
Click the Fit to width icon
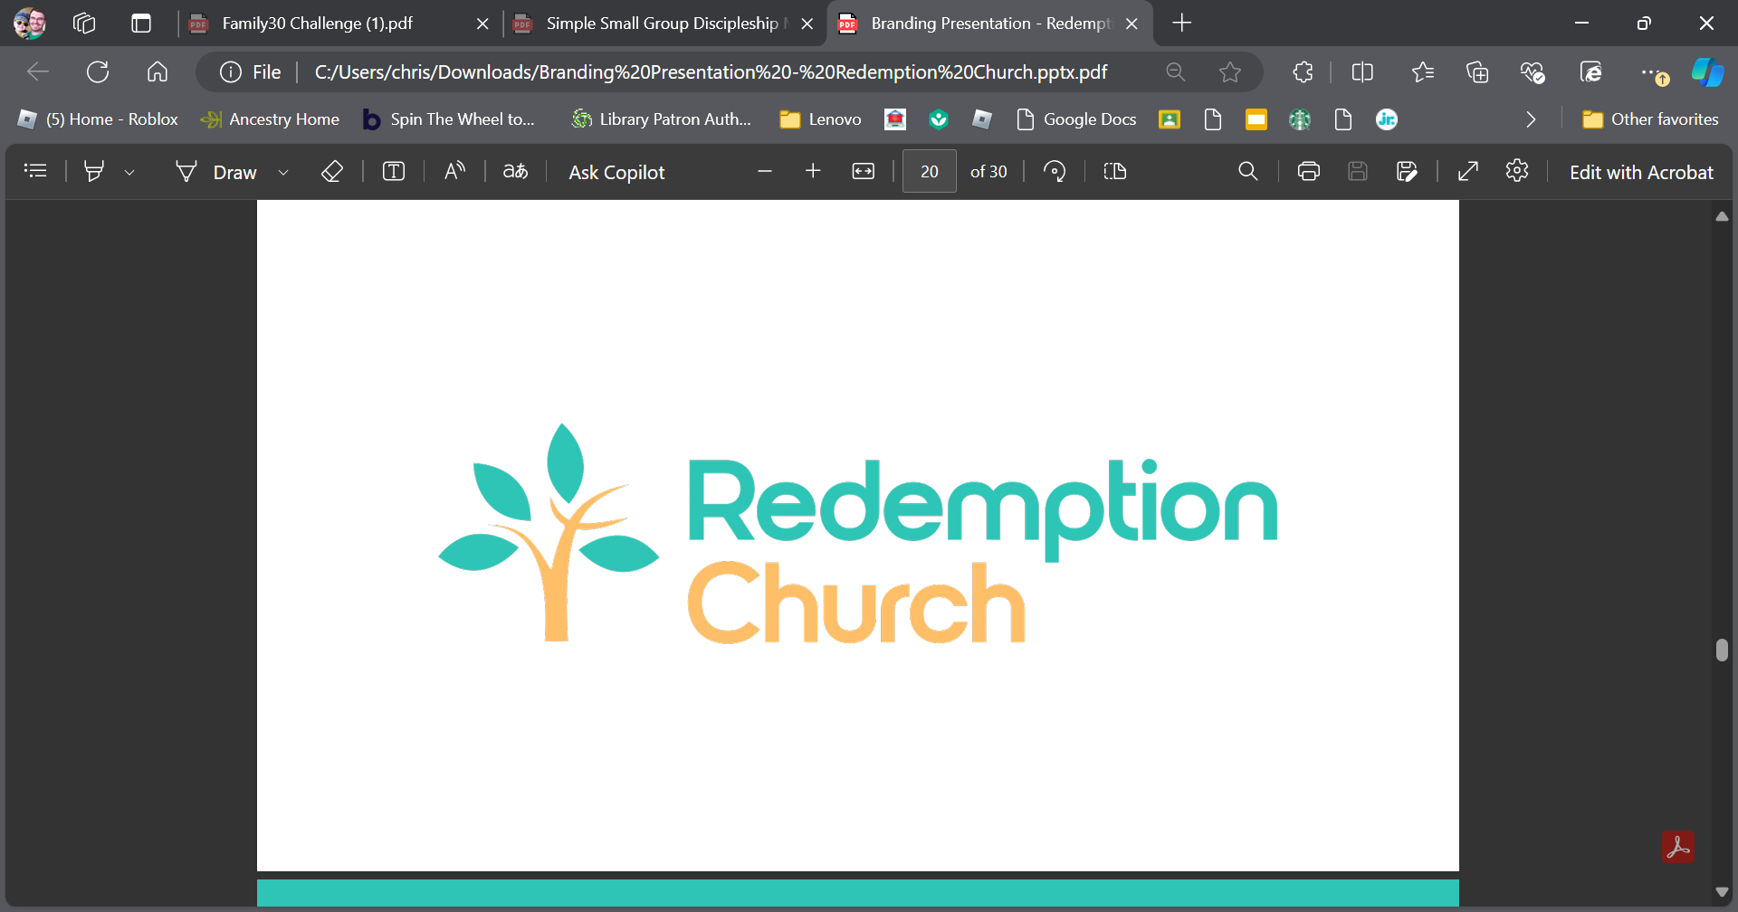[864, 172]
